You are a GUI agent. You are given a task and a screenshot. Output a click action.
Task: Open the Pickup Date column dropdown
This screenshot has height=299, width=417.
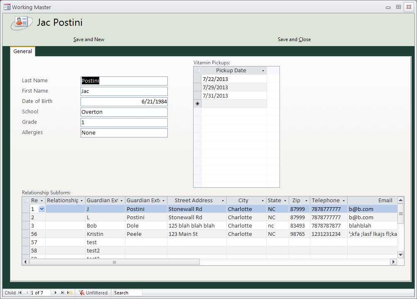(263, 71)
